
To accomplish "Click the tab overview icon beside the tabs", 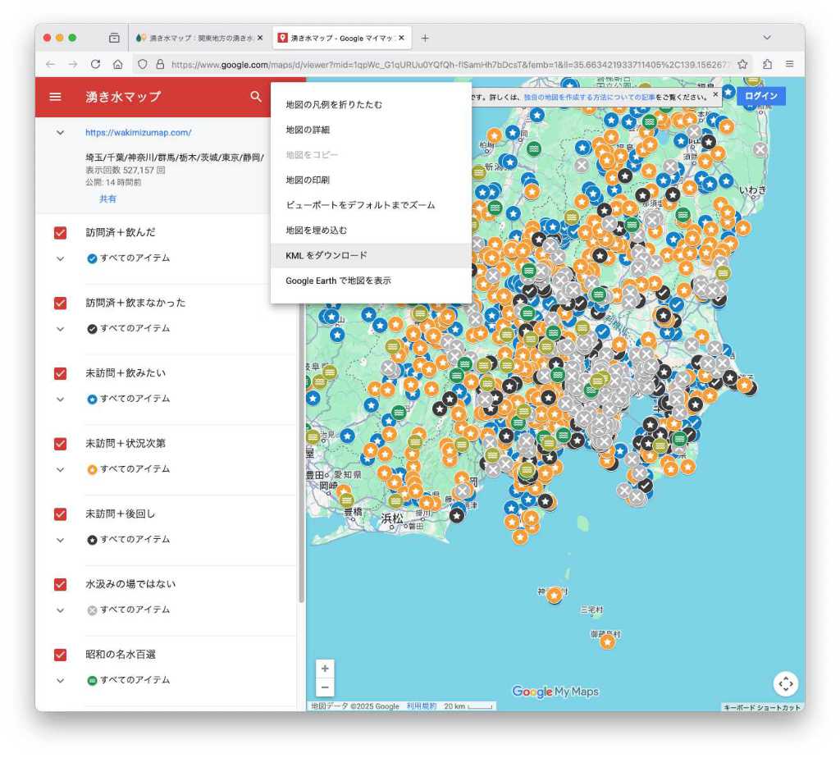I will pos(114,38).
